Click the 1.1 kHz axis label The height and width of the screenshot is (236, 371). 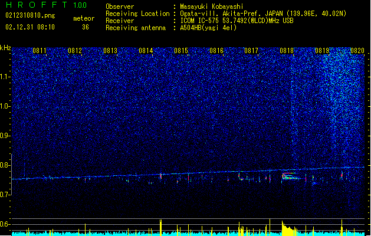[x=5, y=77]
